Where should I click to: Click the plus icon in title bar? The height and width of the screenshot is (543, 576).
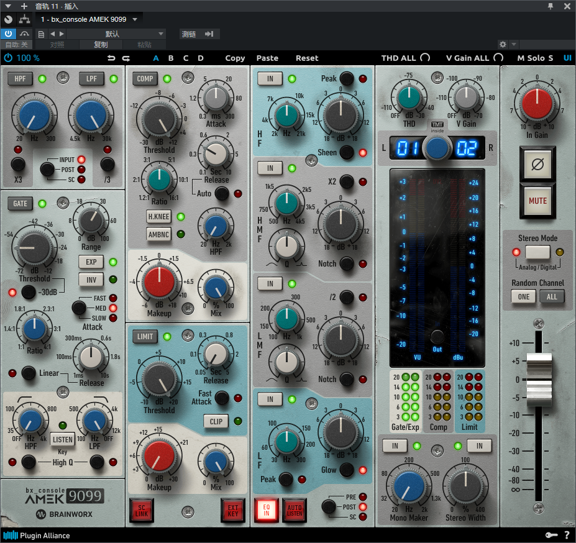24,6
